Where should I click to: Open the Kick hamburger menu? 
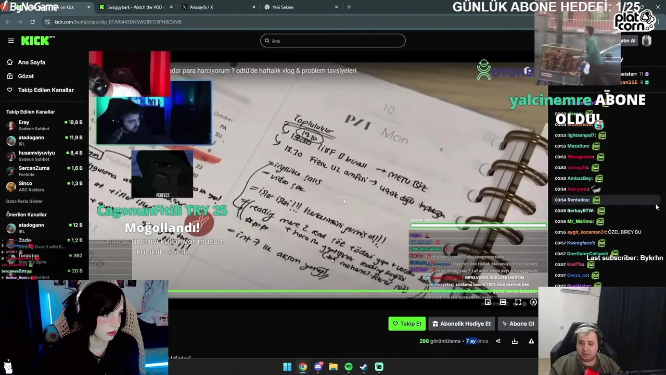(11, 41)
